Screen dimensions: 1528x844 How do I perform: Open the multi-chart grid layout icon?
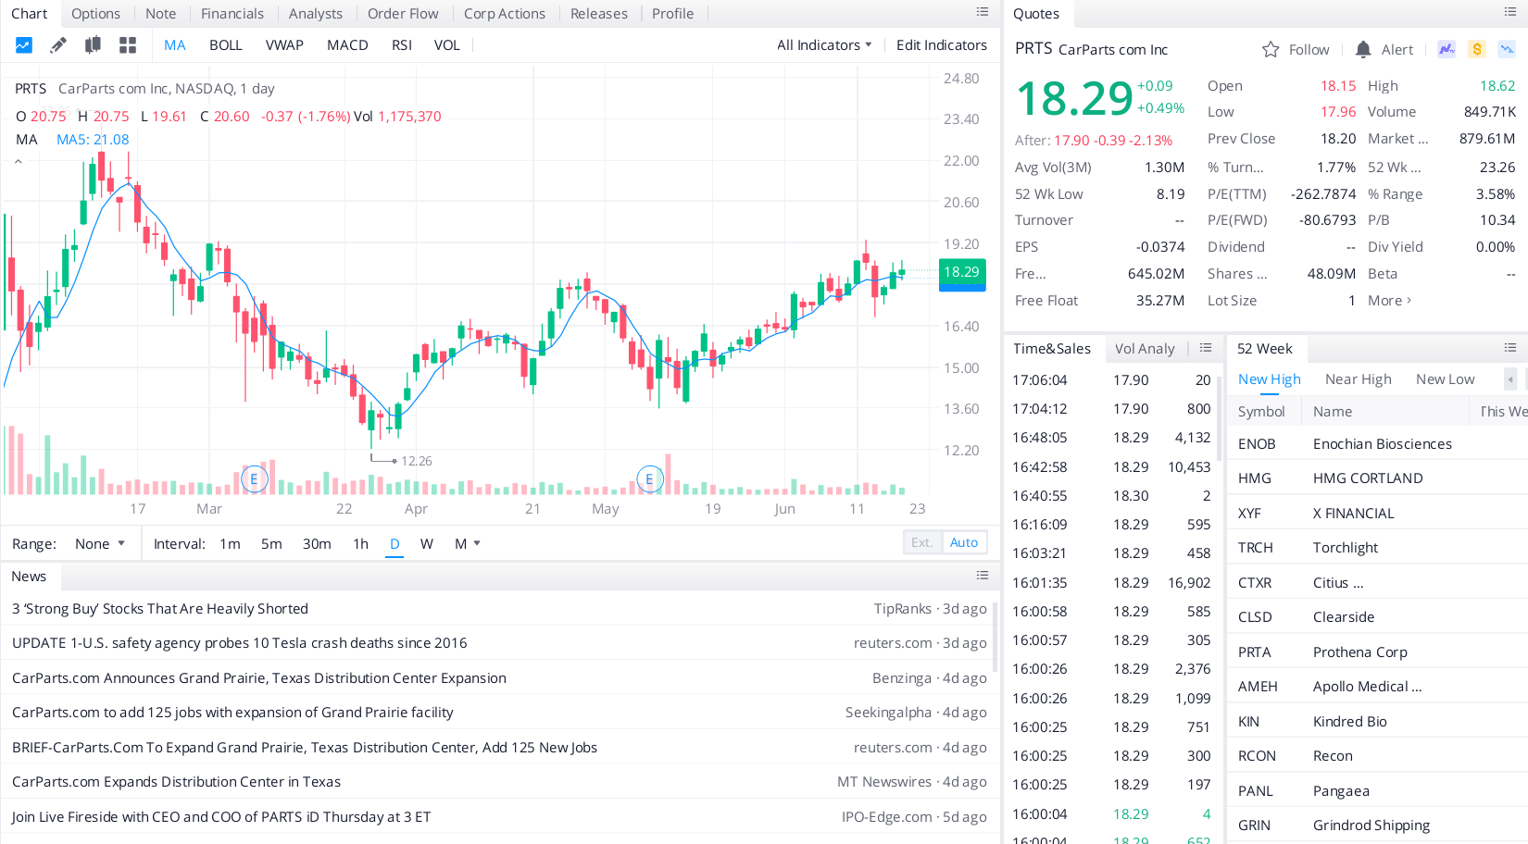coord(128,45)
